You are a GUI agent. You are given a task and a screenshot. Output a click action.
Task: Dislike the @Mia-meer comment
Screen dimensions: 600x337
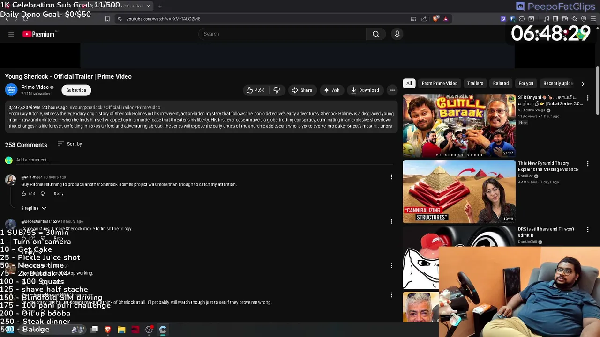43,193
